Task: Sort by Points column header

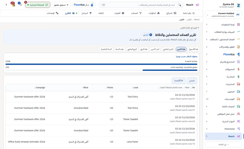Action: 109,87
